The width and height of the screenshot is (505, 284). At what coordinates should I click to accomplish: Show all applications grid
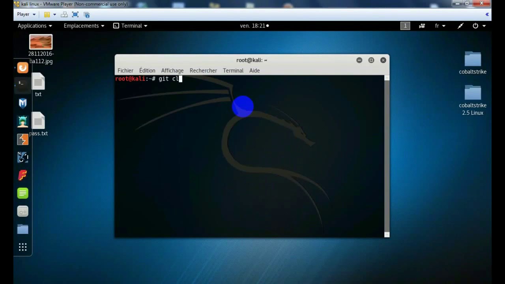(x=23, y=247)
